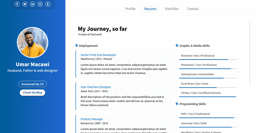This screenshot has width=261, height=133.
Task: Click the icon beside Employement heading
Action: coord(77,46)
